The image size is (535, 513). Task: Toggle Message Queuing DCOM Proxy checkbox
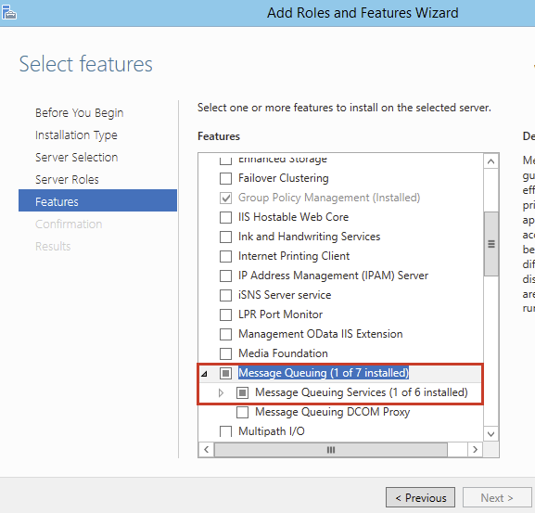point(242,412)
